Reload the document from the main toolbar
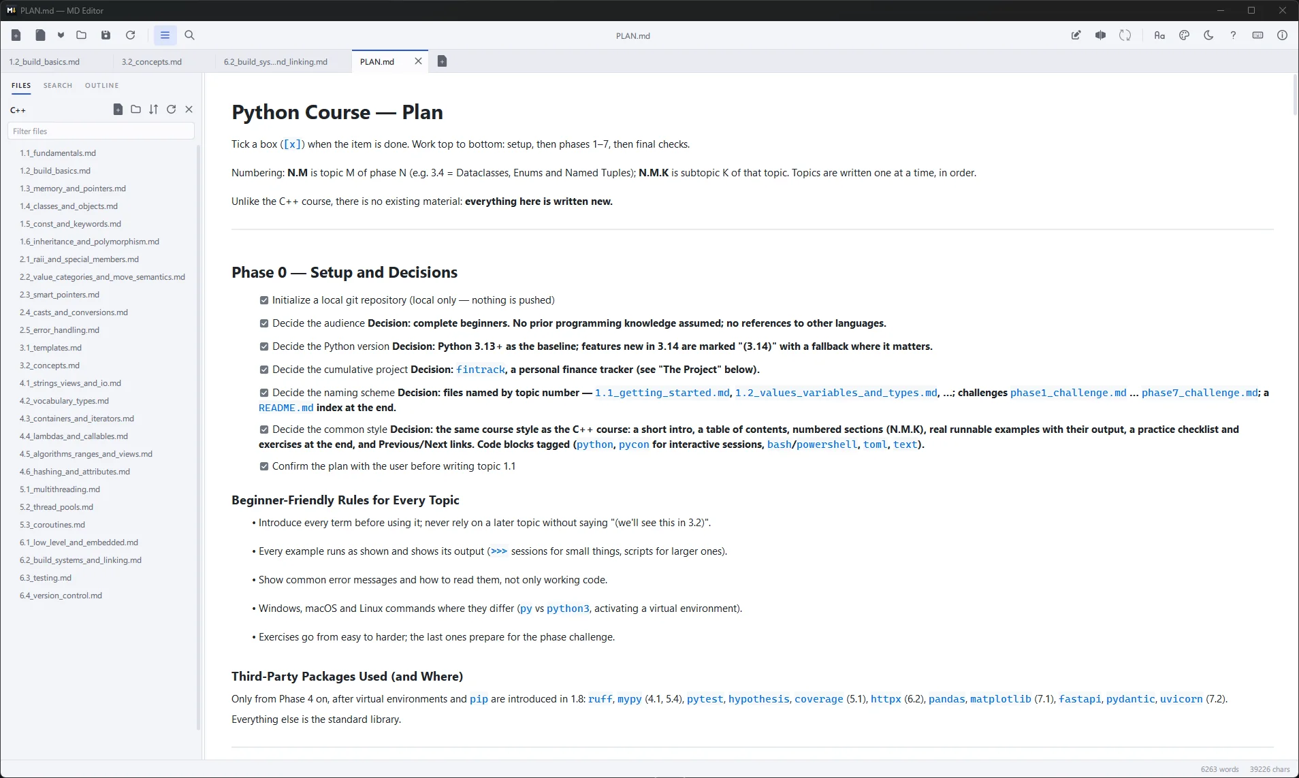1299x778 pixels. click(x=131, y=35)
